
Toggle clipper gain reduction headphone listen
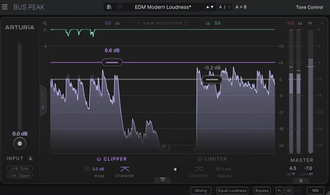(x=117, y=23)
